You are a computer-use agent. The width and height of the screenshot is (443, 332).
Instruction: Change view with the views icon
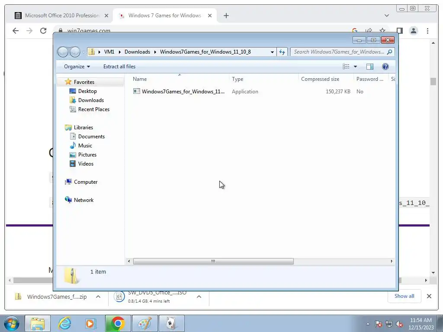pos(346,66)
